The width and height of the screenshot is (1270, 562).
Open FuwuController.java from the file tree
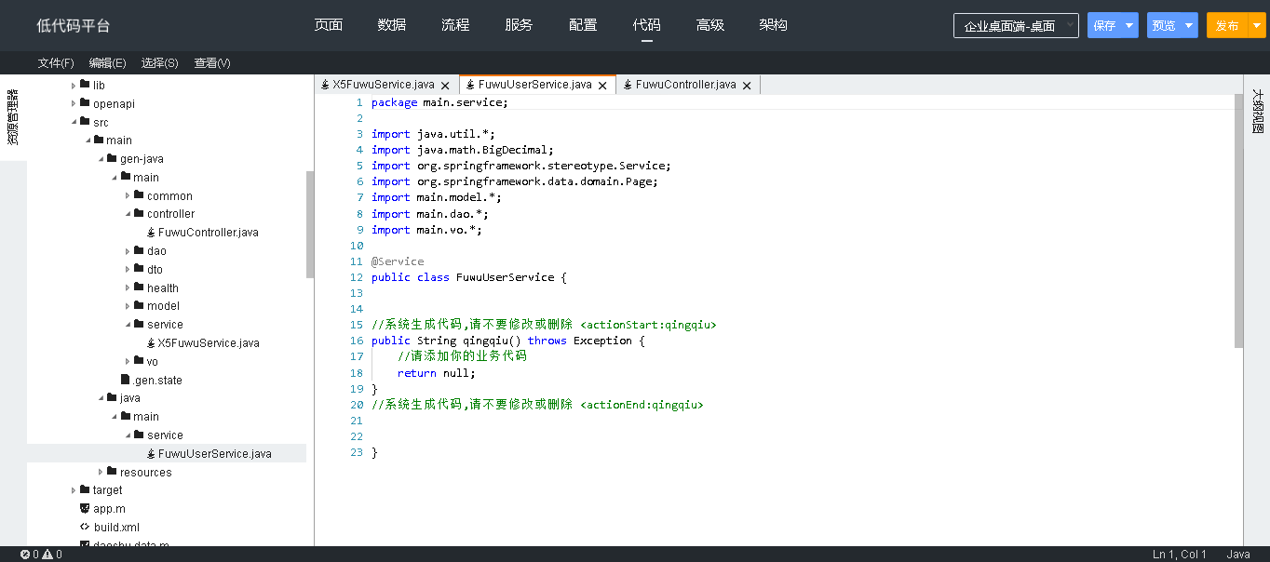[x=208, y=233]
